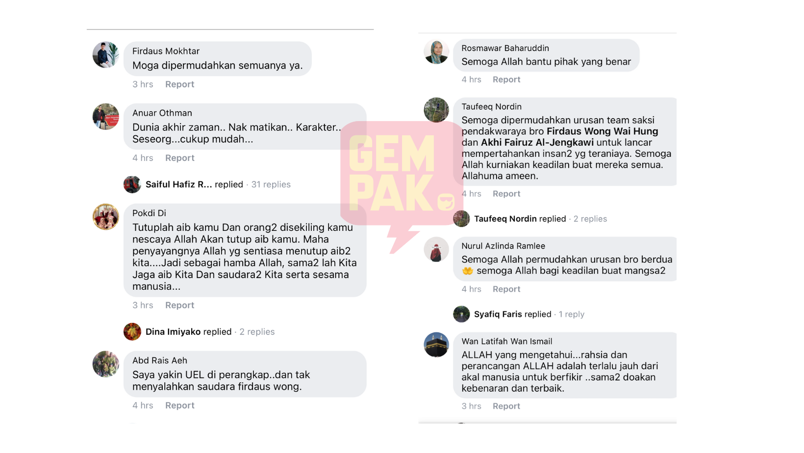Open Taufeeq Nordin's comment avatar
Viewport: 804px width, 453px height.
coord(436,110)
